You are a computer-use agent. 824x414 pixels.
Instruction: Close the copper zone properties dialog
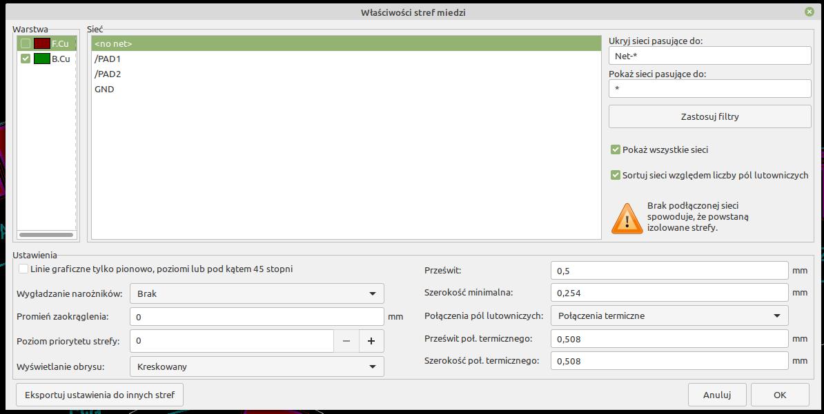pos(809,12)
